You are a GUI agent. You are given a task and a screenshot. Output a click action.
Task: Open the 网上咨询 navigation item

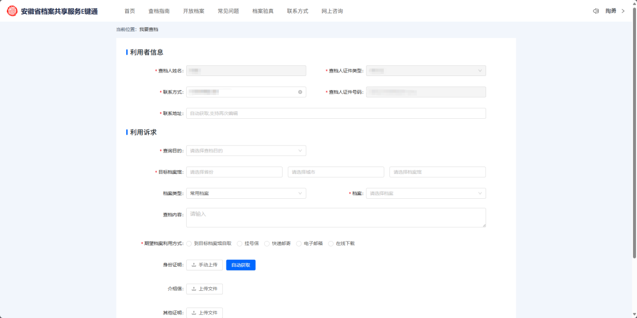pos(332,11)
